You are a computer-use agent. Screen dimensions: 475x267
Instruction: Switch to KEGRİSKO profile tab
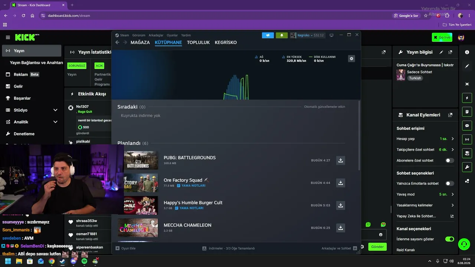(226, 42)
